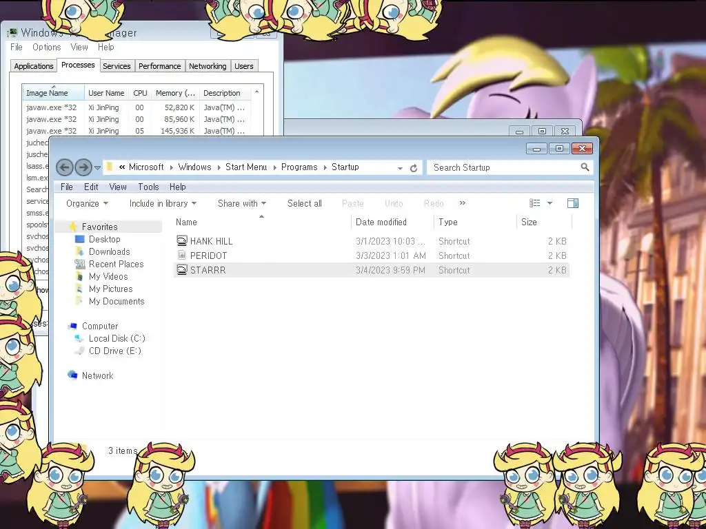Open the address bar history dropdown
Viewport: 706px width, 529px height.
400,168
